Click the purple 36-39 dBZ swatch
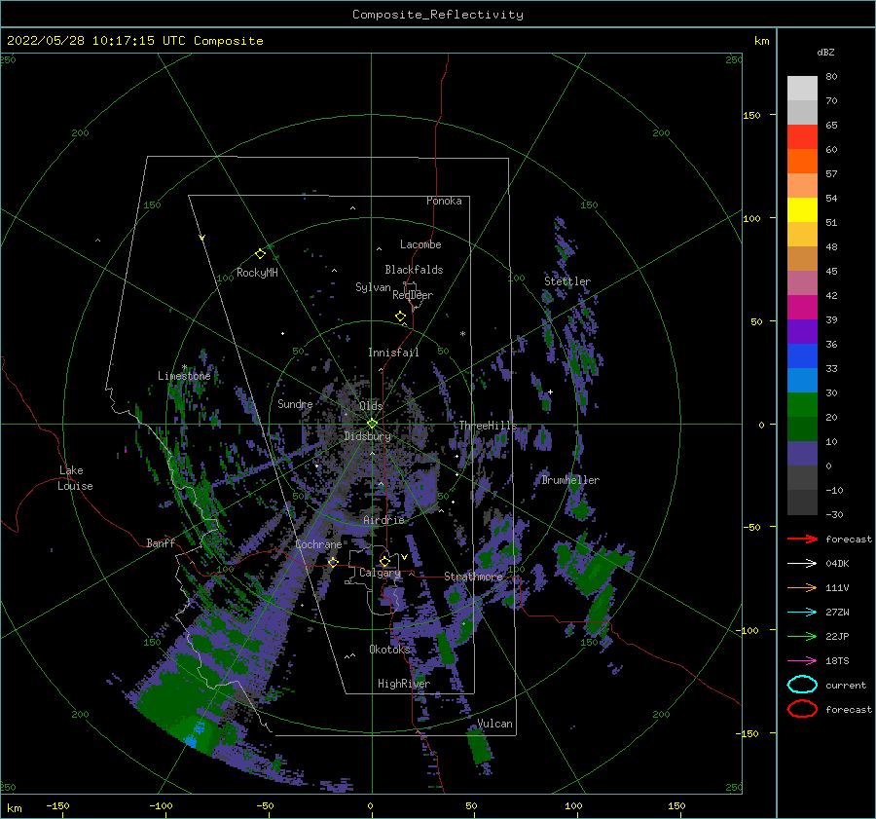The width and height of the screenshot is (876, 819). pos(802,331)
